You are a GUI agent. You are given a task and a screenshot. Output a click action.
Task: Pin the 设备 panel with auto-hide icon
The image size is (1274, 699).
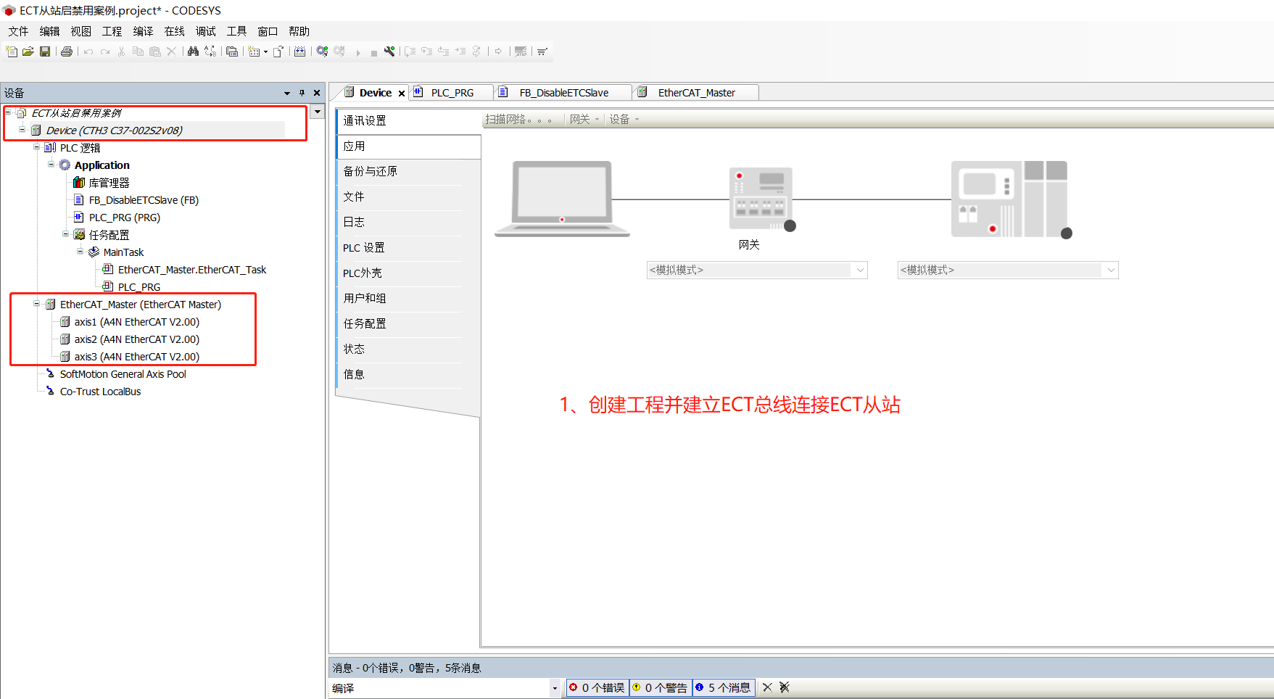tap(302, 93)
